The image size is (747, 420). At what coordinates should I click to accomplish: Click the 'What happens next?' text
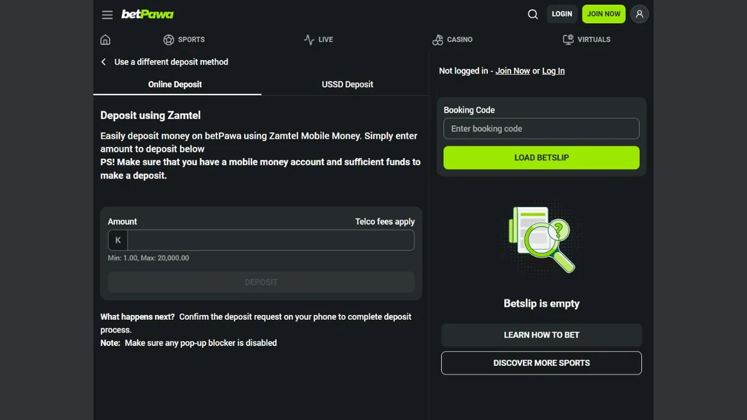tap(138, 317)
